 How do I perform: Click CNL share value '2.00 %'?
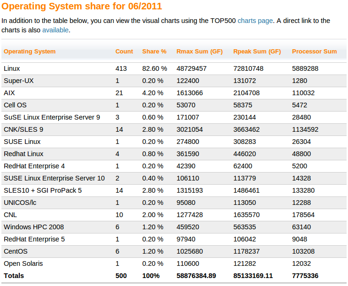(x=153, y=215)
